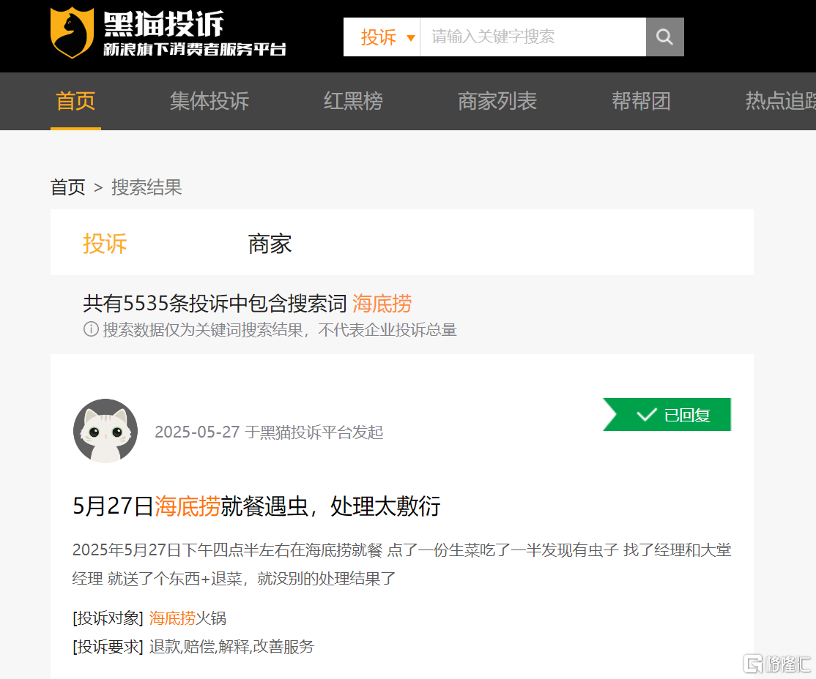Open 热点追踪 navigation item
This screenshot has width=816, height=679.
pos(781,101)
